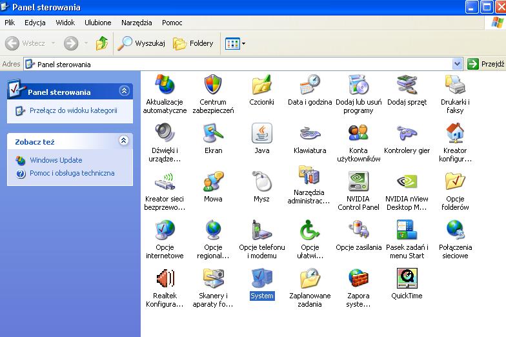Open Skanery i aparaty fotograficzne icon

click(x=213, y=278)
